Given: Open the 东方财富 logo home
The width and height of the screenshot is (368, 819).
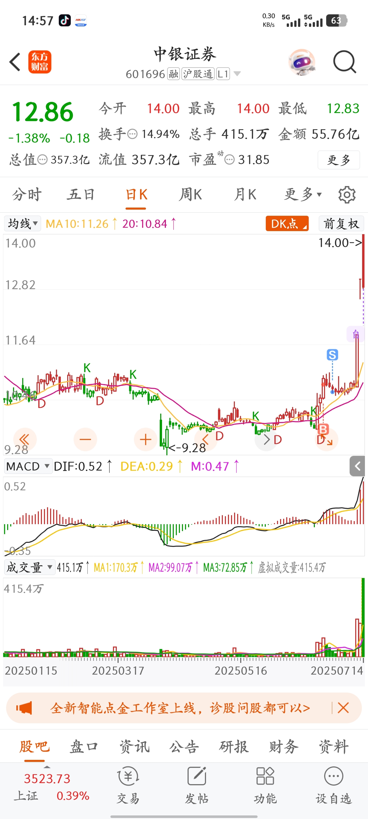Looking at the screenshot, I should pyautogui.click(x=40, y=62).
